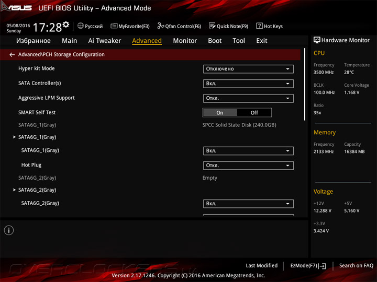
Task: Click the ASUS logo
Action: point(16,7)
